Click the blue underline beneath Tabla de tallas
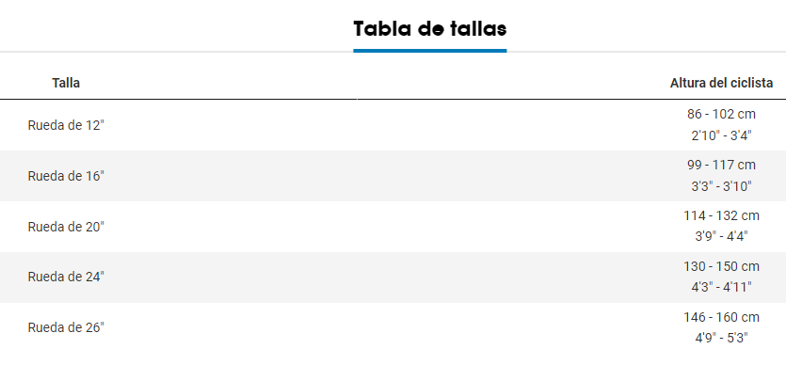Image resolution: width=786 pixels, height=365 pixels. pyautogui.click(x=429, y=51)
